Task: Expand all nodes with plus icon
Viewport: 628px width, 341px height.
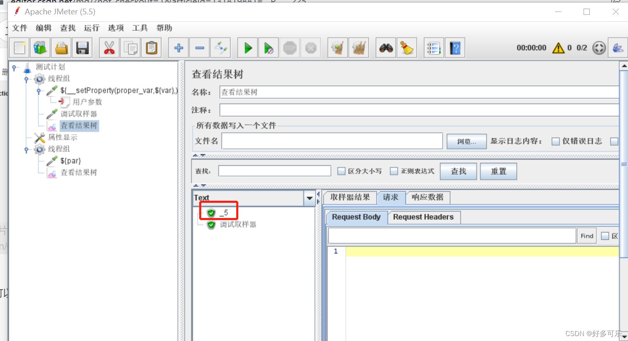Action: 179,48
